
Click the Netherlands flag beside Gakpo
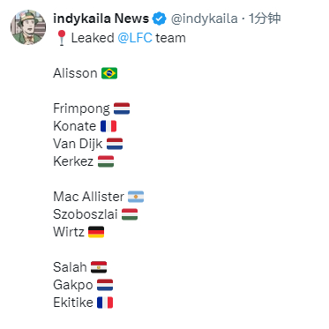105,285
